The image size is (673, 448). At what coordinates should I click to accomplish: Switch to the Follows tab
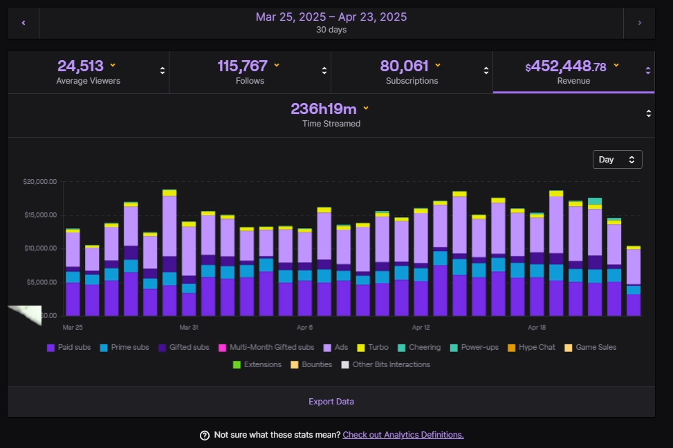pos(249,73)
